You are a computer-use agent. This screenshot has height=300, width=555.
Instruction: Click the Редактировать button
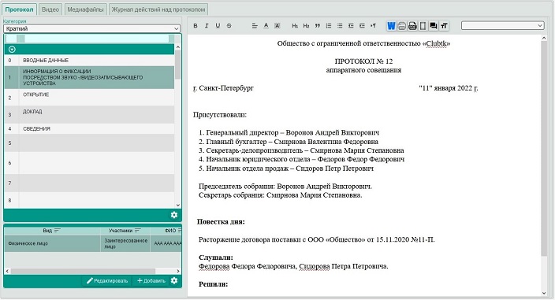pos(107,281)
